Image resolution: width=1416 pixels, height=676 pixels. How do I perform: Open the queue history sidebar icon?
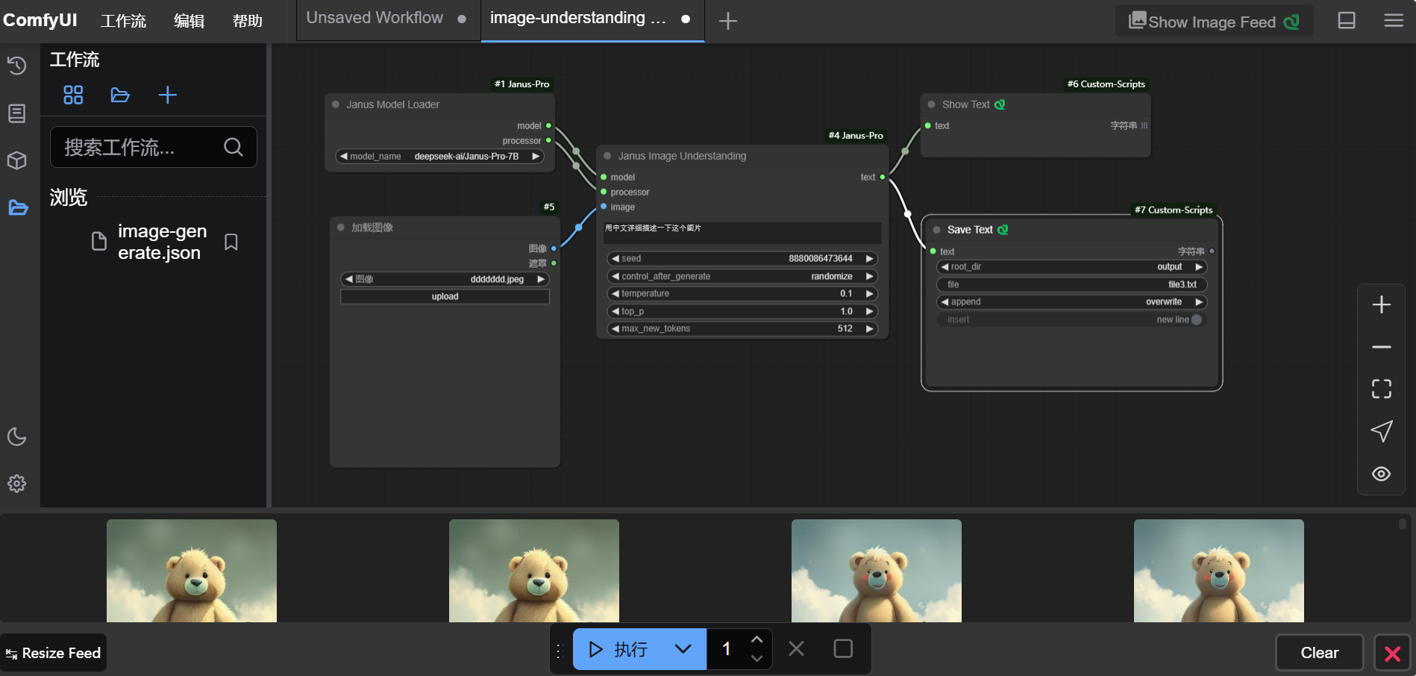click(x=17, y=66)
